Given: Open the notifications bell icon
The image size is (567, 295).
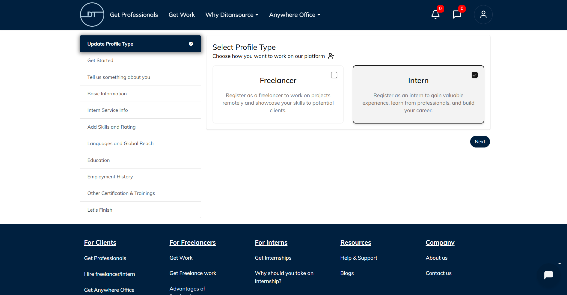Looking at the screenshot, I should coord(435,14).
